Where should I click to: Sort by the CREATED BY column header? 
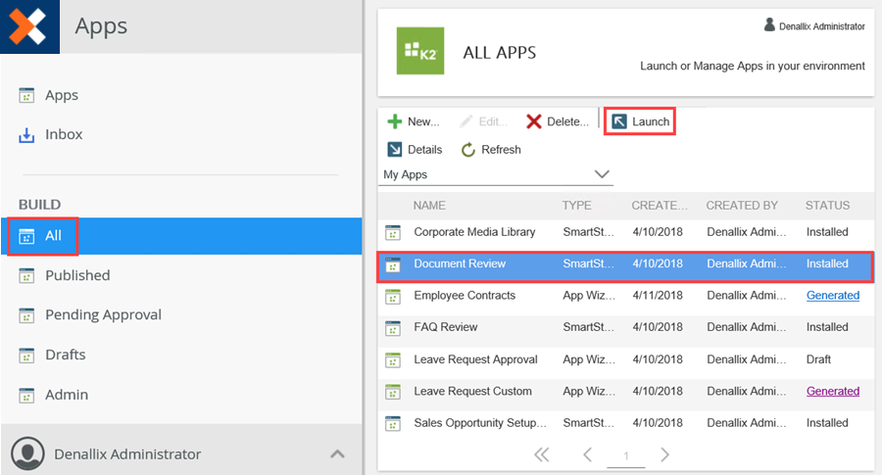coord(742,206)
